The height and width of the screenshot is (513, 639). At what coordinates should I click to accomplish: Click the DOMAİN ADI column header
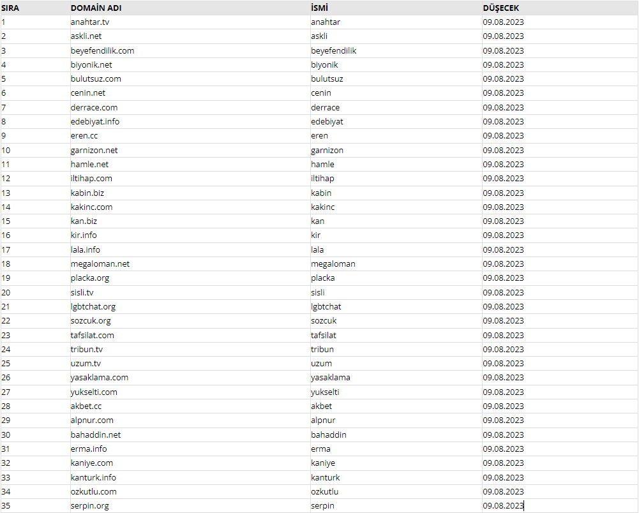click(96, 8)
